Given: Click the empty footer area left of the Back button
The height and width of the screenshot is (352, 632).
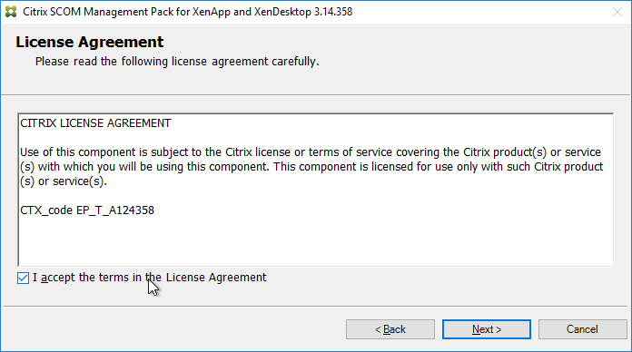Looking at the screenshot, I should 173,329.
